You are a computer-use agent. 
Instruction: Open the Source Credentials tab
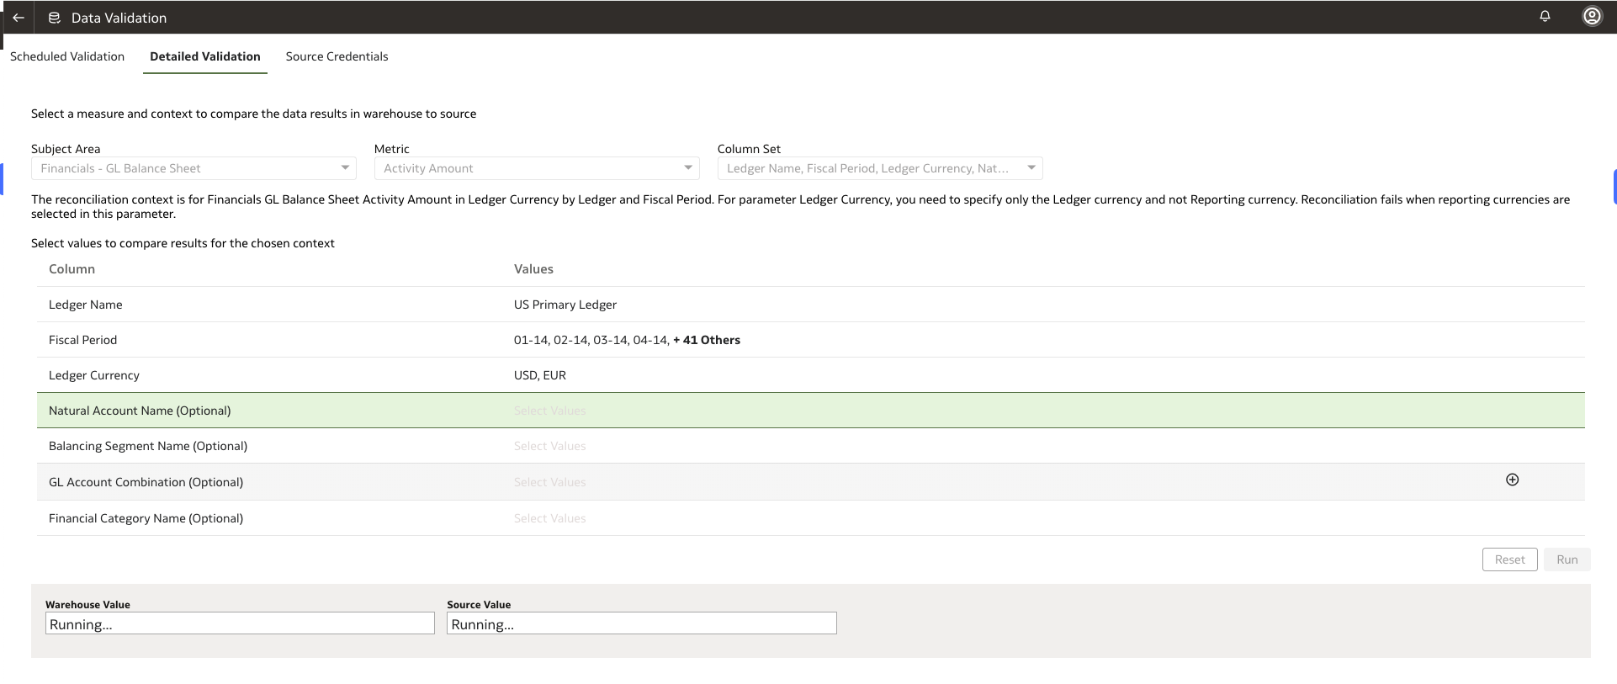coord(337,56)
